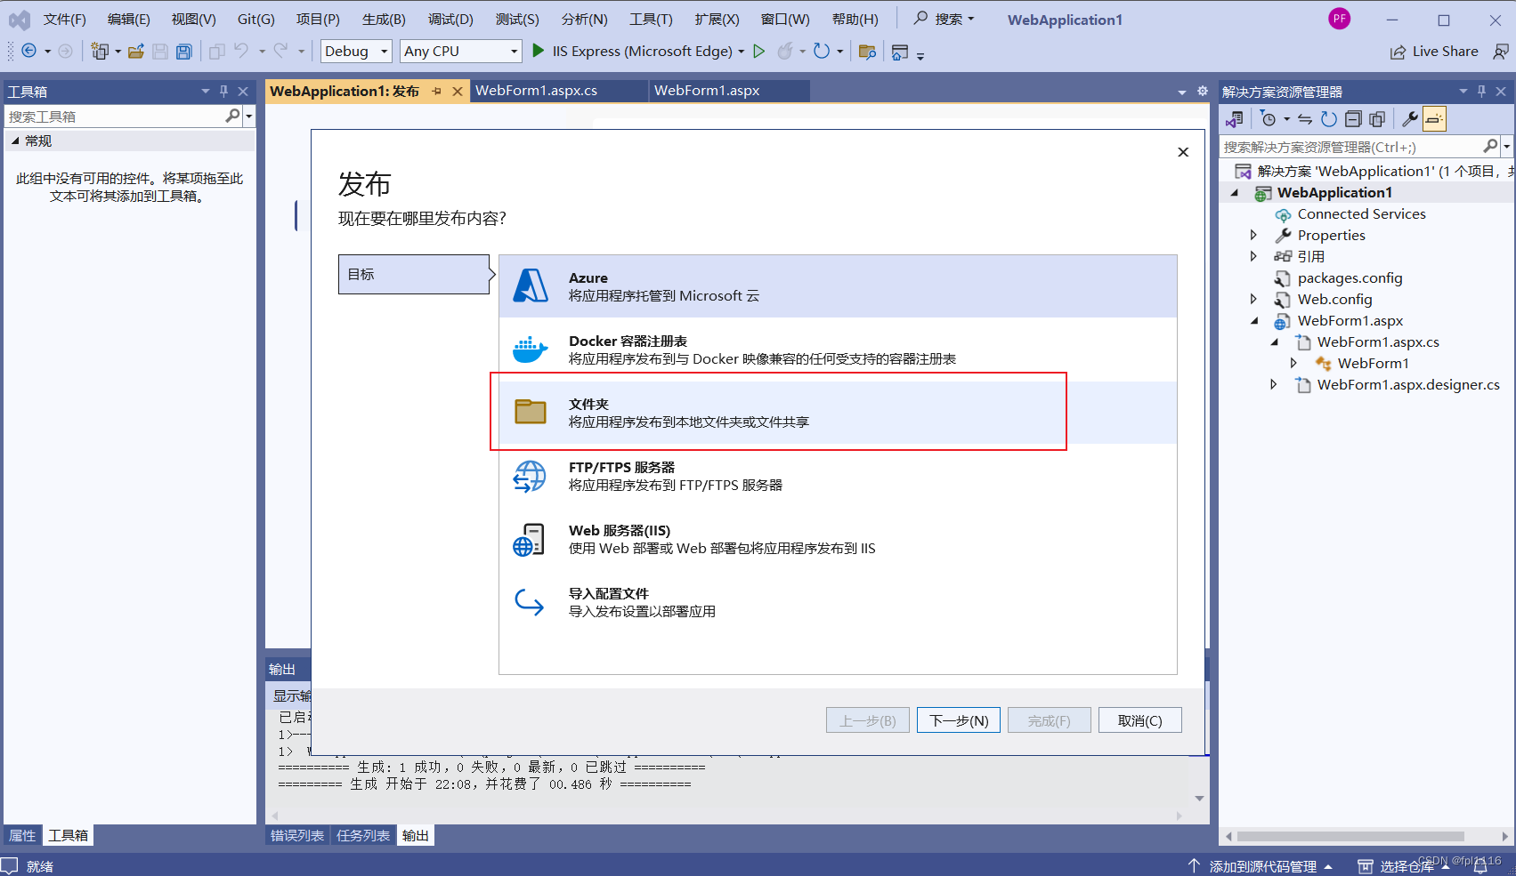Click the navigate backward arrow icon
This screenshot has width=1516, height=876.
click(x=28, y=52)
